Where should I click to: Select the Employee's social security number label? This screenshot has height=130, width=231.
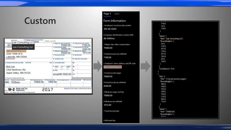point(117,26)
